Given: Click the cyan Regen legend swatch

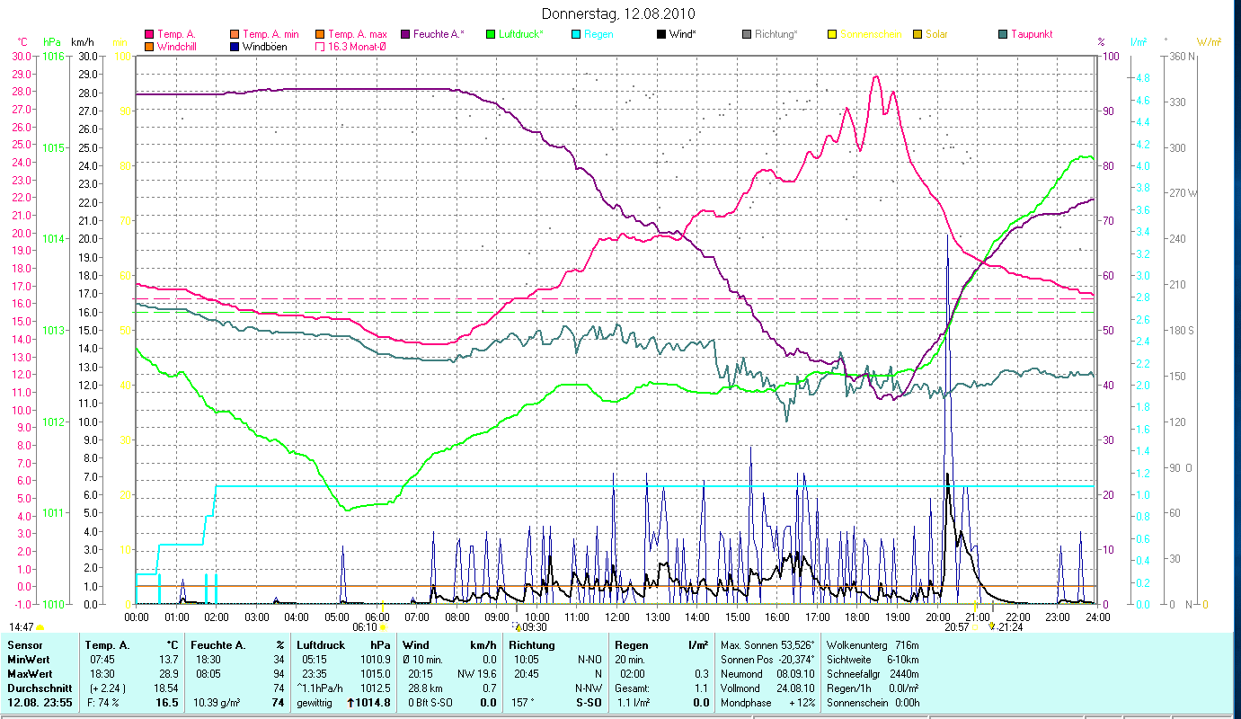Looking at the screenshot, I should coord(576,35).
